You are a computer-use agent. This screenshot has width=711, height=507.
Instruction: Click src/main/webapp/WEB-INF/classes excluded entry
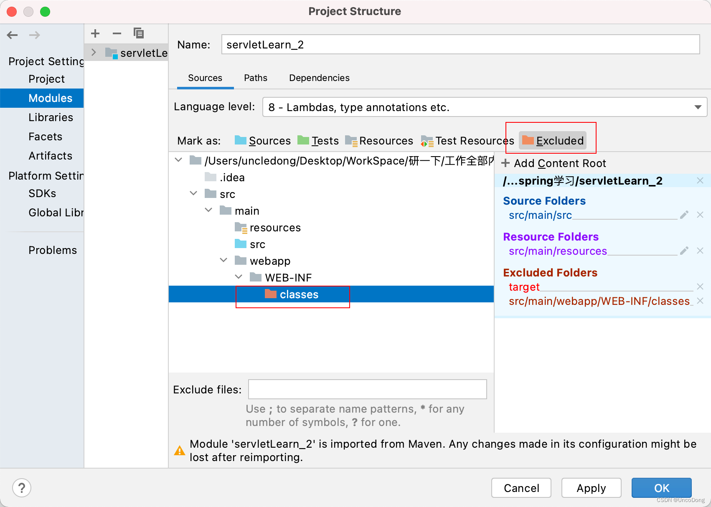coord(599,301)
